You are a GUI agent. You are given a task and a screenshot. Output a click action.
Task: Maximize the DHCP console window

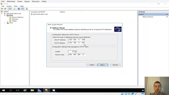[158, 4]
